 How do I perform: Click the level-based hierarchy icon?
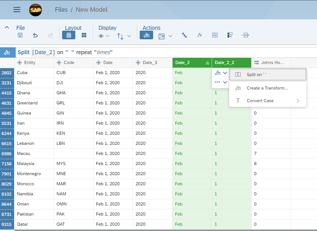[x=184, y=35]
